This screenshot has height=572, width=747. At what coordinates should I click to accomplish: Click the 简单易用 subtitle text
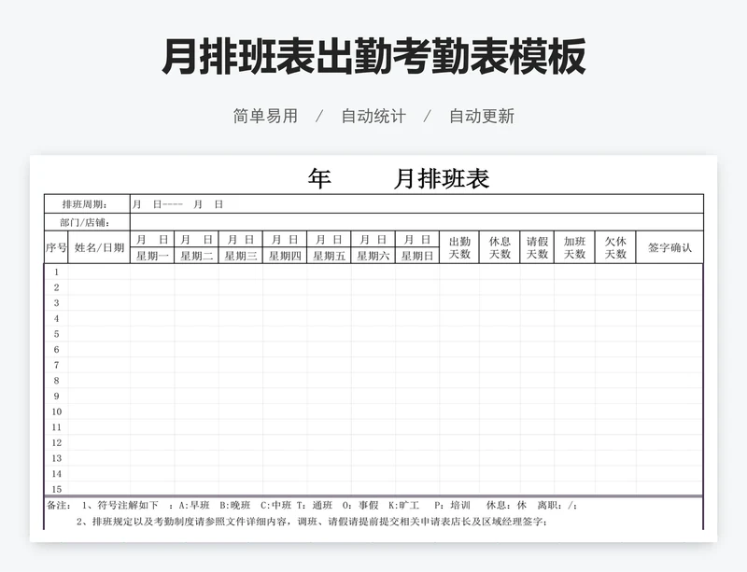coord(265,117)
